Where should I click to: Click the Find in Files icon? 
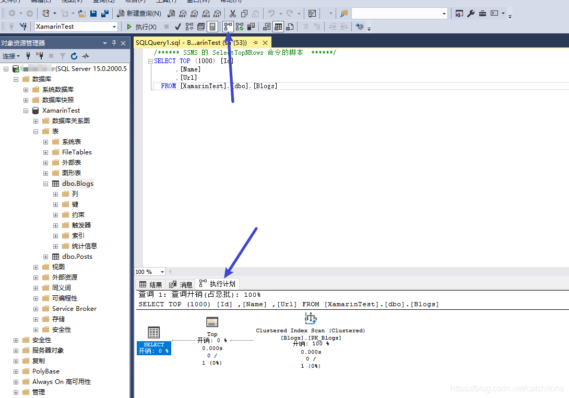click(x=343, y=14)
